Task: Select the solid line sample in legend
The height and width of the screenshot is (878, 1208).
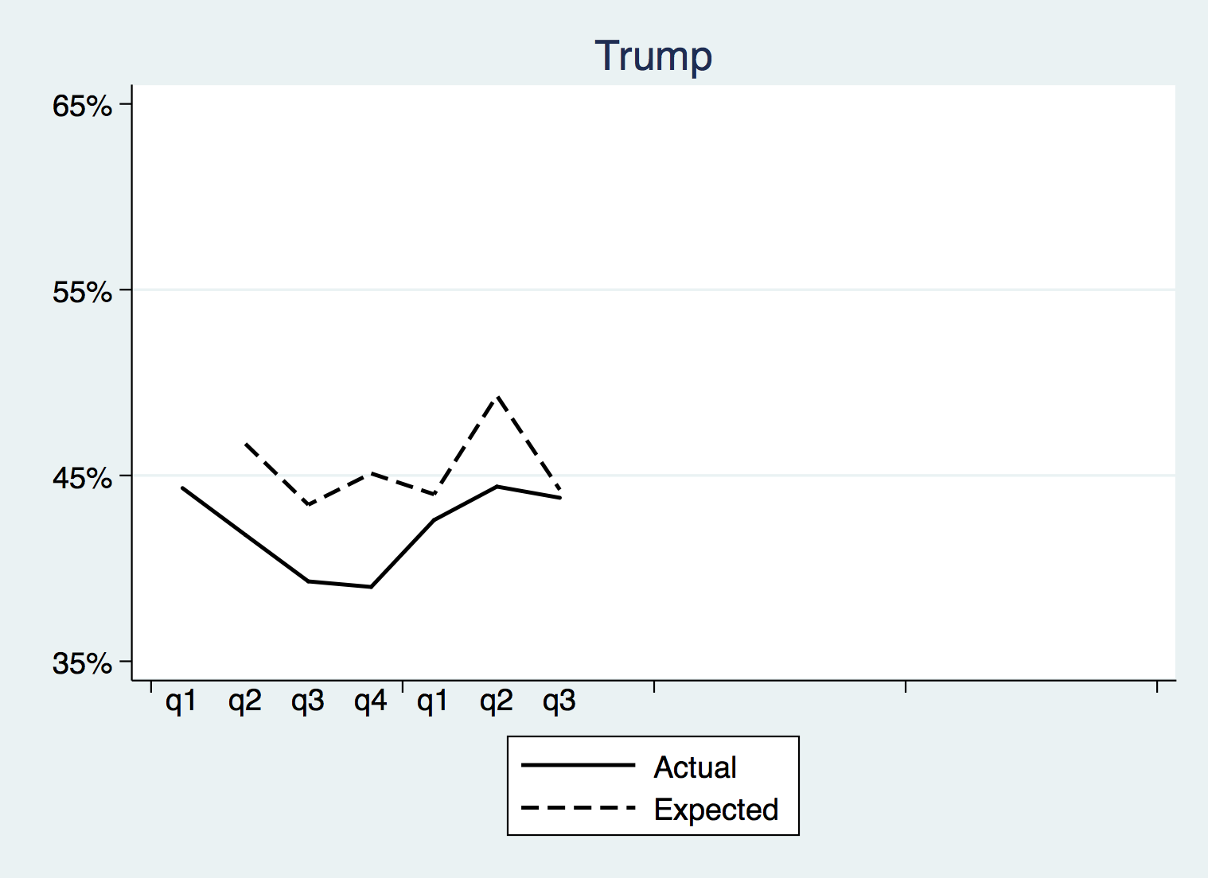Action: 578,766
